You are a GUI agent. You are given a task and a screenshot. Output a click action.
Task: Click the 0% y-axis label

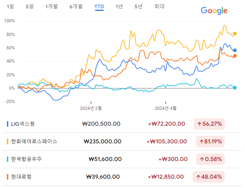(12, 88)
